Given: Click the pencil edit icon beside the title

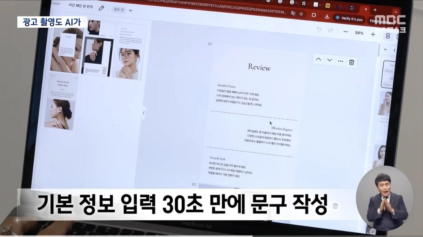Looking at the screenshot, I should pos(101,8).
